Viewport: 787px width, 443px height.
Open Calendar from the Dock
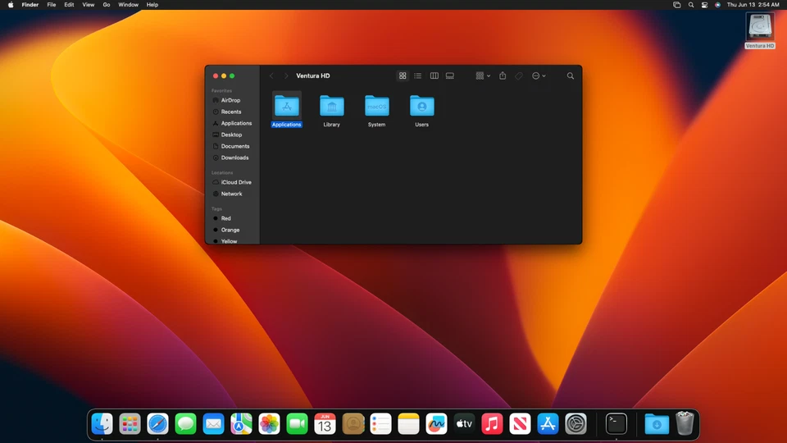(x=325, y=424)
